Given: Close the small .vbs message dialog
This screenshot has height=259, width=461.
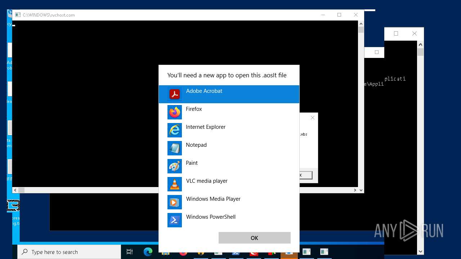Looking at the screenshot, I should coord(313,118).
